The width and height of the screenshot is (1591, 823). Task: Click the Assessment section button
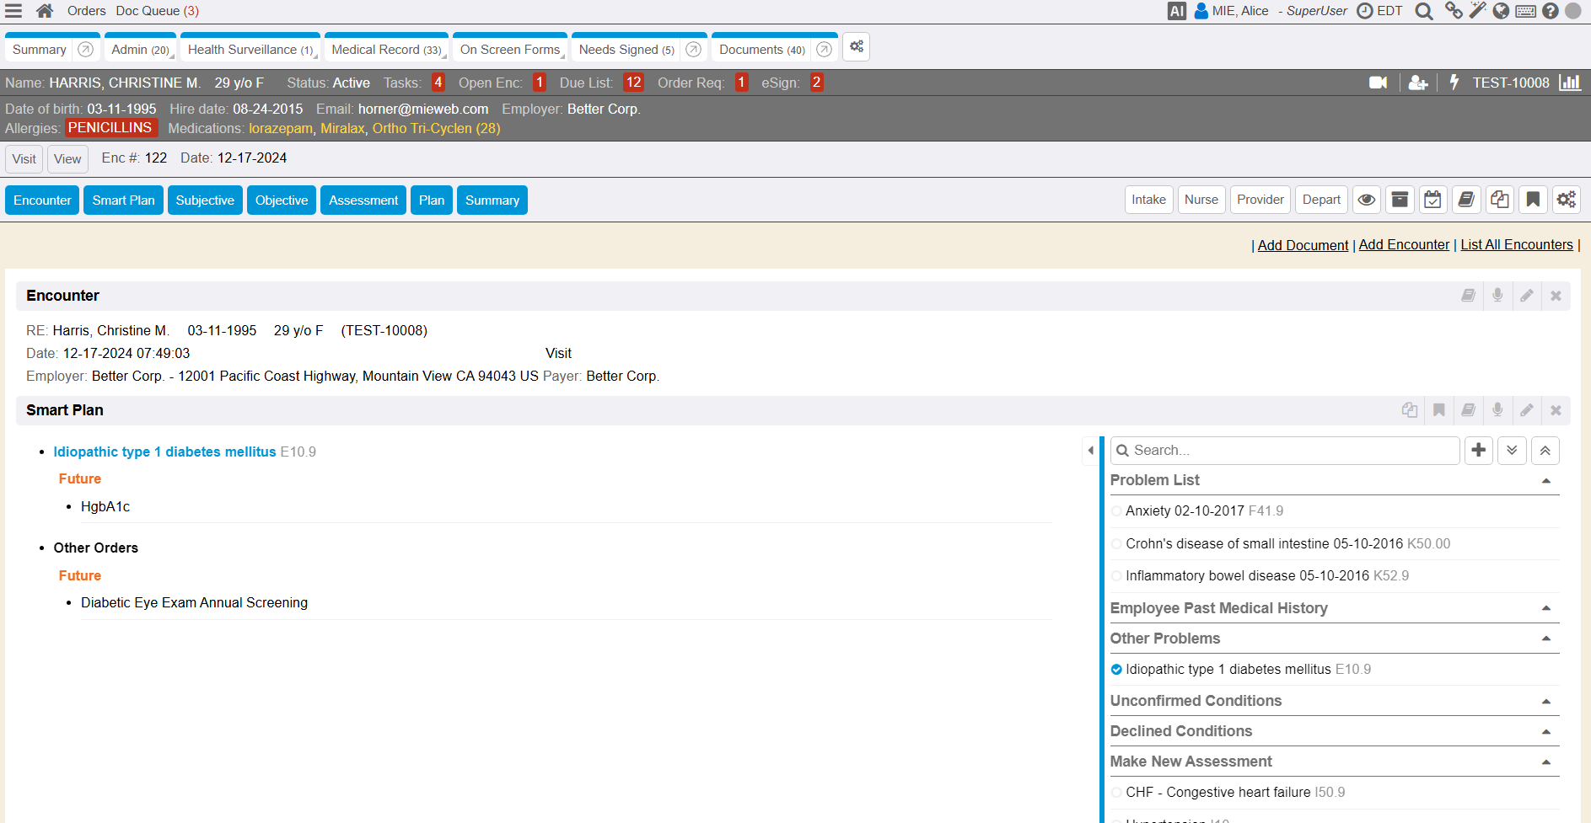[x=363, y=200]
